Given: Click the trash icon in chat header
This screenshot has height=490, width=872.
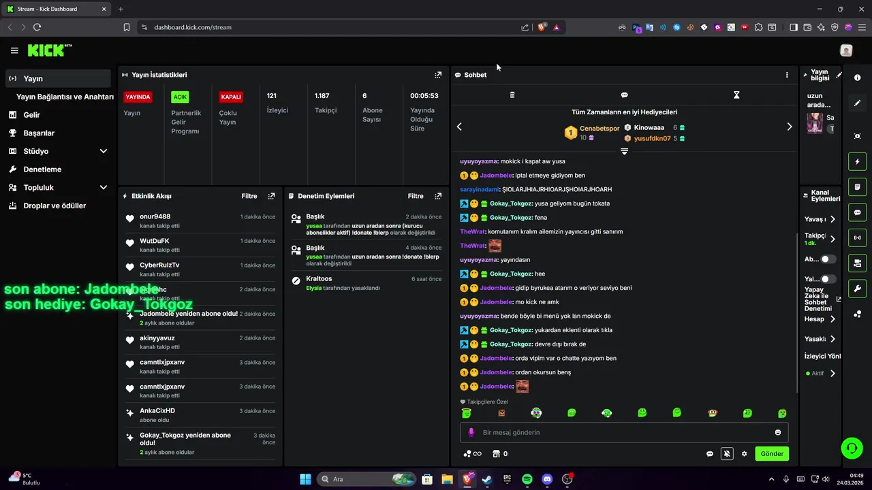Looking at the screenshot, I should tap(512, 95).
